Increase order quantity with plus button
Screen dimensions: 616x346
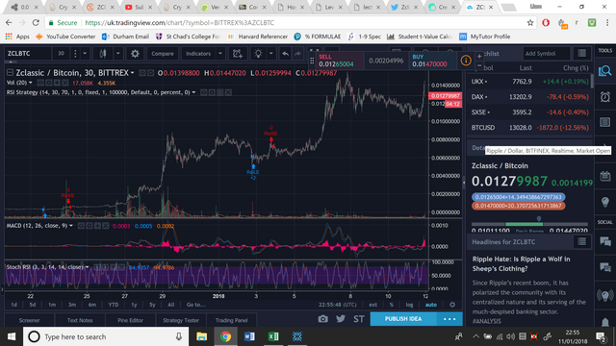click(x=479, y=56)
